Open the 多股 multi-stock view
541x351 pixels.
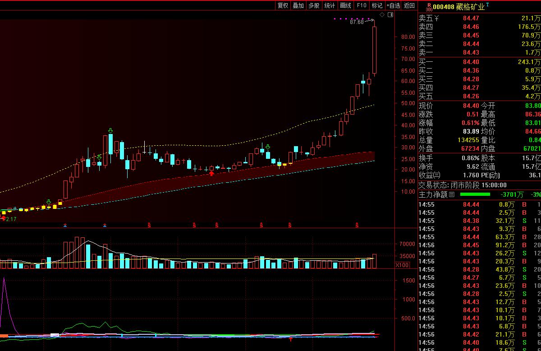(314, 5)
